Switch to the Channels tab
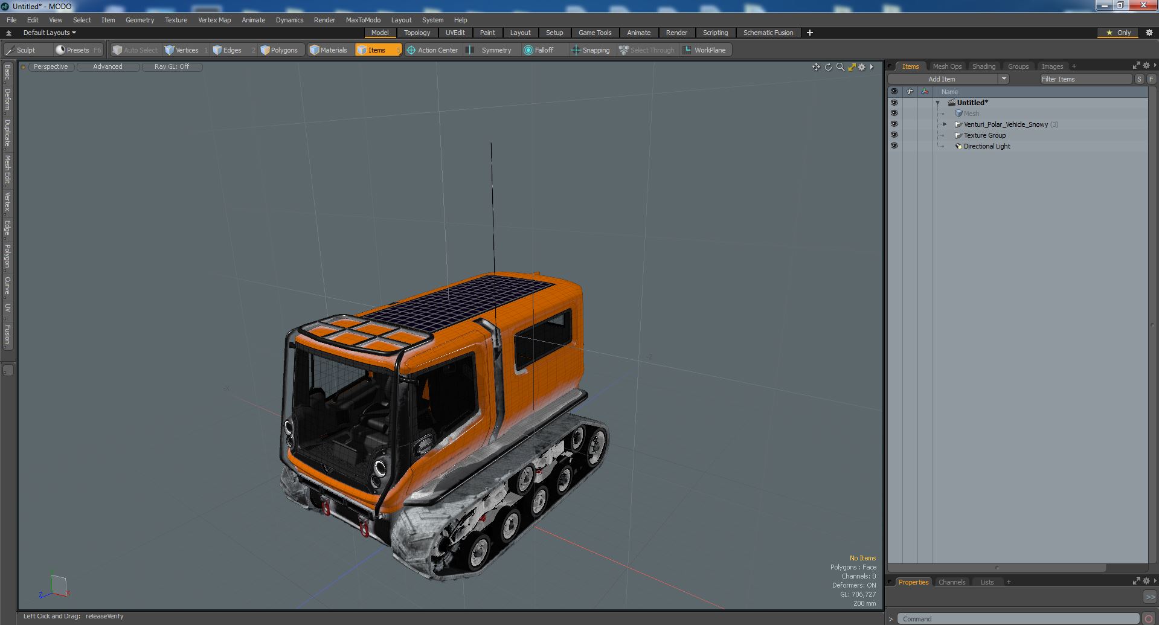Image resolution: width=1159 pixels, height=625 pixels. click(x=952, y=582)
